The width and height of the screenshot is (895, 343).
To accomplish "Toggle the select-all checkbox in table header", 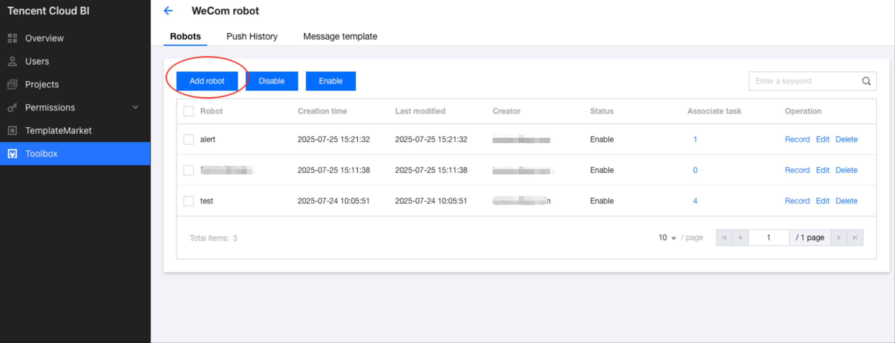I will (x=188, y=111).
